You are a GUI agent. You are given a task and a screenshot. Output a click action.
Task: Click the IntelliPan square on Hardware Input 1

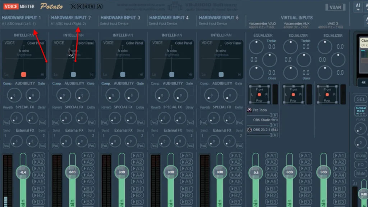[x=23, y=75]
